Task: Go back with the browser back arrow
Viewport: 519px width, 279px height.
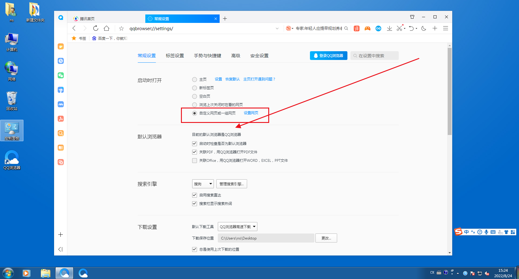Action: coord(74,28)
